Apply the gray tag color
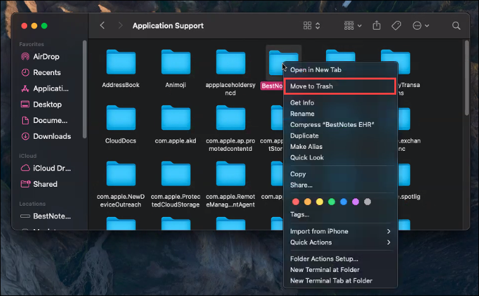Image resolution: width=479 pixels, height=296 pixels. click(368, 202)
